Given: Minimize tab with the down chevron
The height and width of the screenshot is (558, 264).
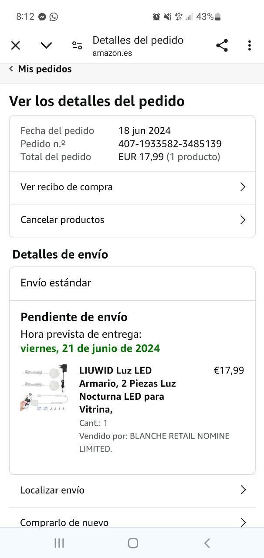Looking at the screenshot, I should (46, 45).
